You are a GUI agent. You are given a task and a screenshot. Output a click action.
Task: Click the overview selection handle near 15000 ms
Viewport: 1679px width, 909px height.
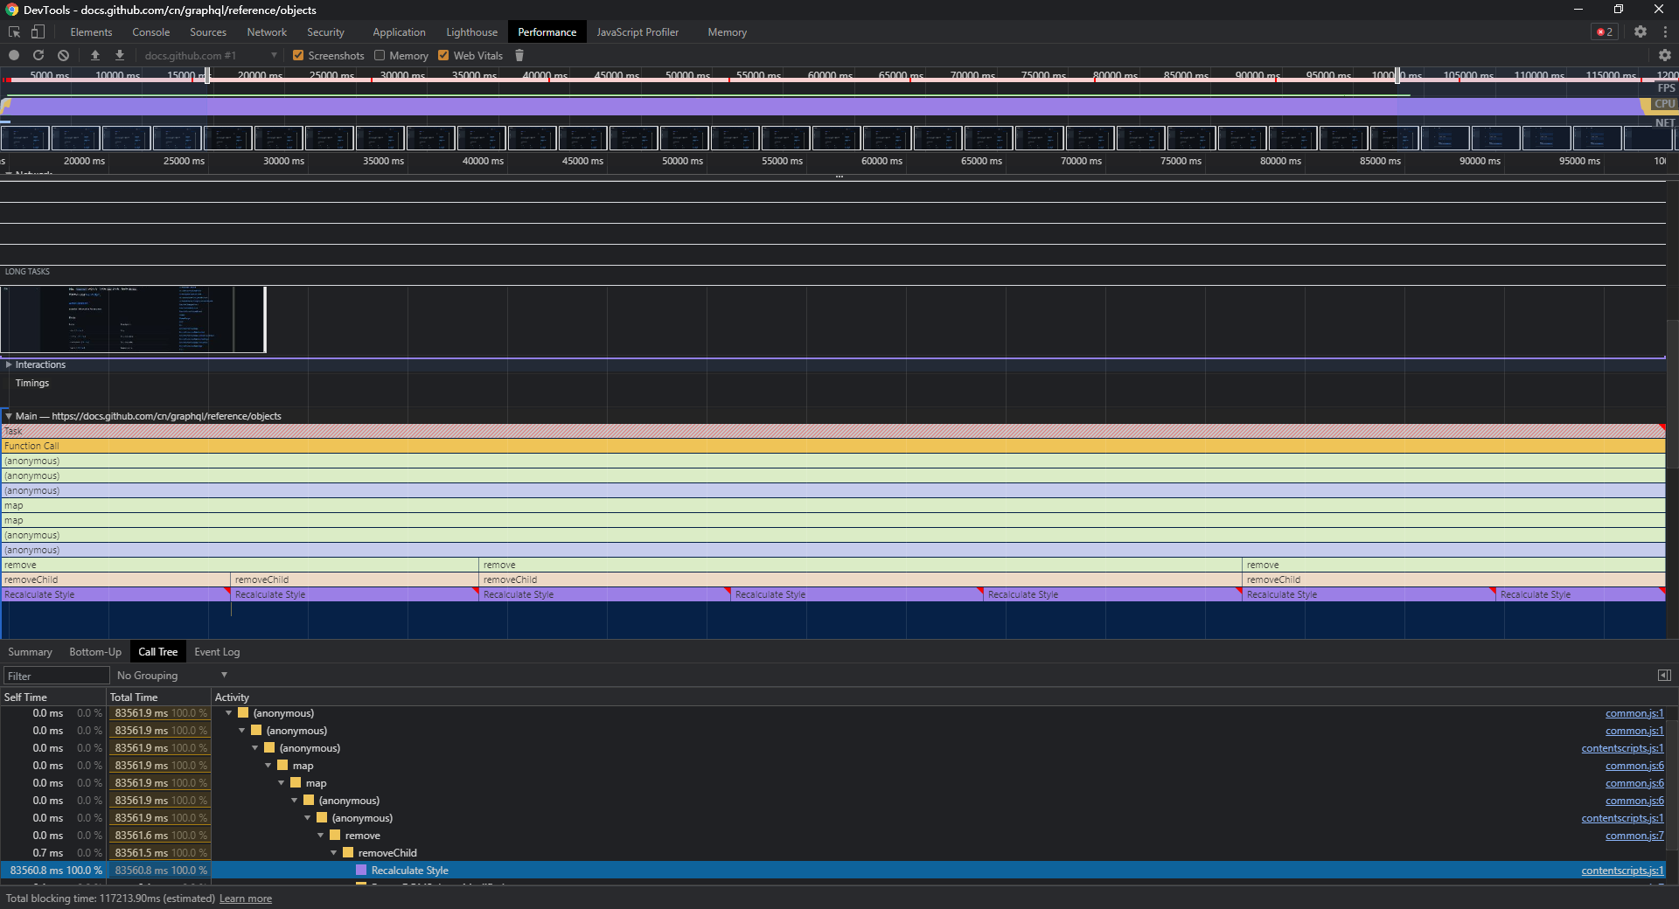tap(207, 76)
